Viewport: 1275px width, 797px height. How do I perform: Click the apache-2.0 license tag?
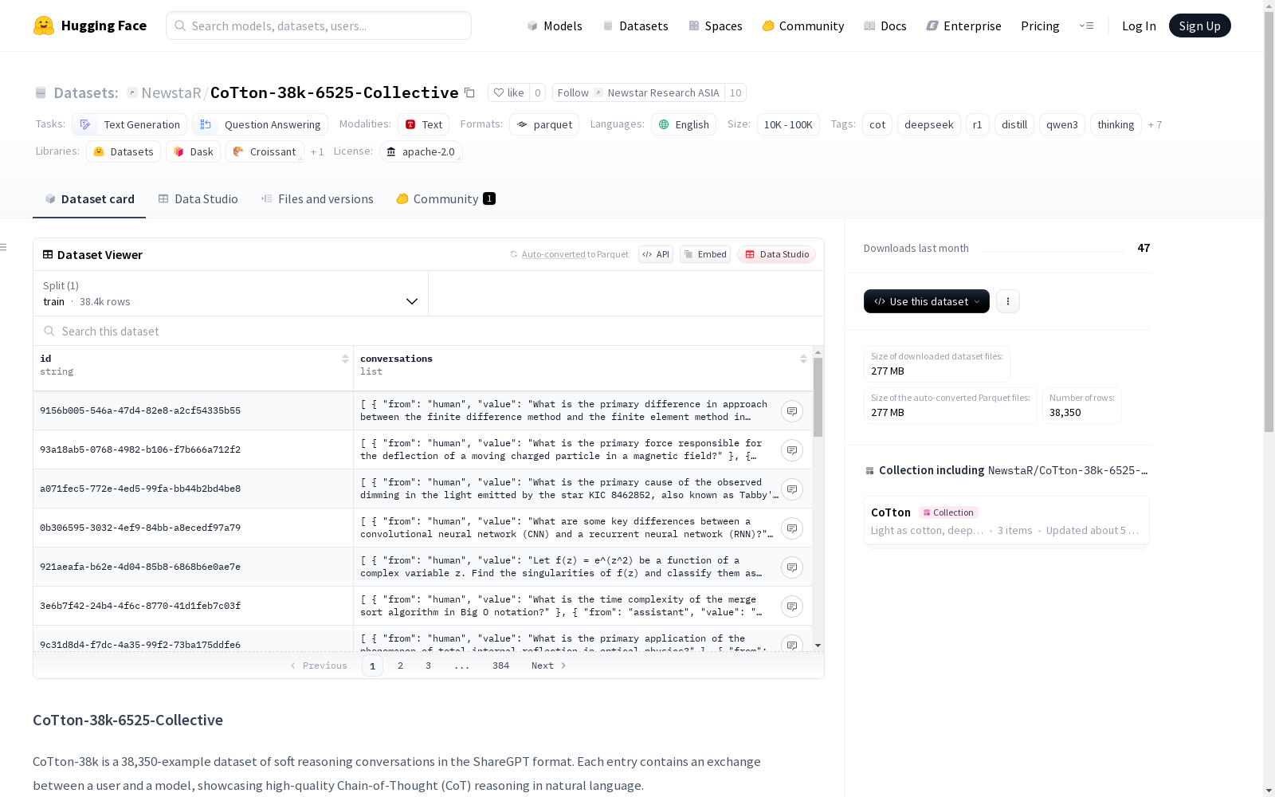point(421,151)
